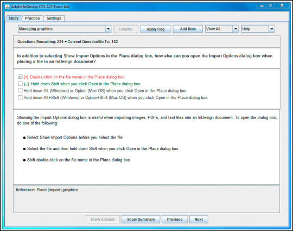The image size is (293, 231).
Task: Click 'Select Show Import Options before' bullet
Action: point(75,138)
